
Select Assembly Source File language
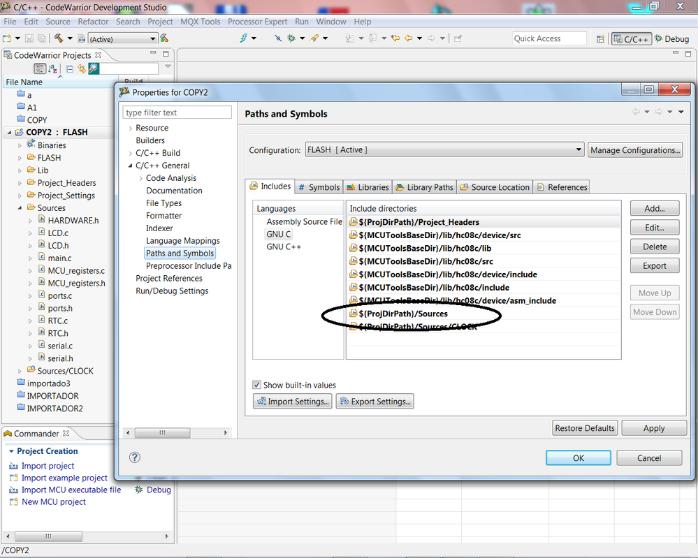click(x=305, y=221)
